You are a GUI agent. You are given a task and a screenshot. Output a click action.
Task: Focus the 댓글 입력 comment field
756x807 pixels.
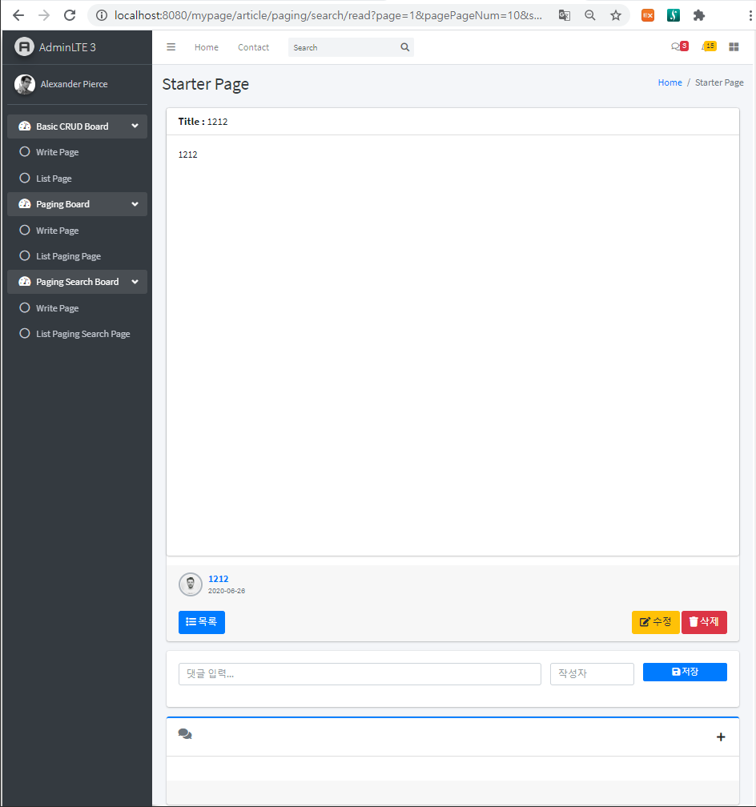pyautogui.click(x=360, y=674)
